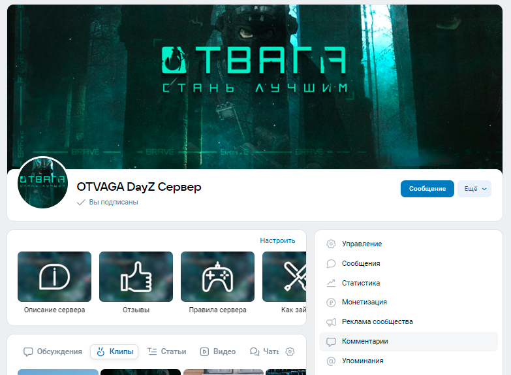The width and height of the screenshot is (511, 375).
Task: Click the Реклама сообщества megaphone icon
Action: point(331,322)
